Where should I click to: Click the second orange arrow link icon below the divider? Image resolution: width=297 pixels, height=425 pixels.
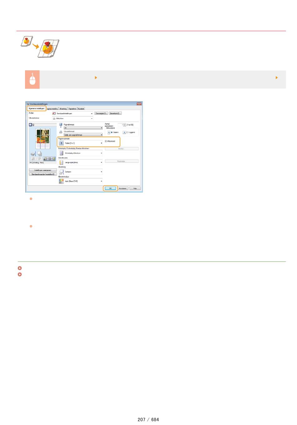[x=20, y=274]
